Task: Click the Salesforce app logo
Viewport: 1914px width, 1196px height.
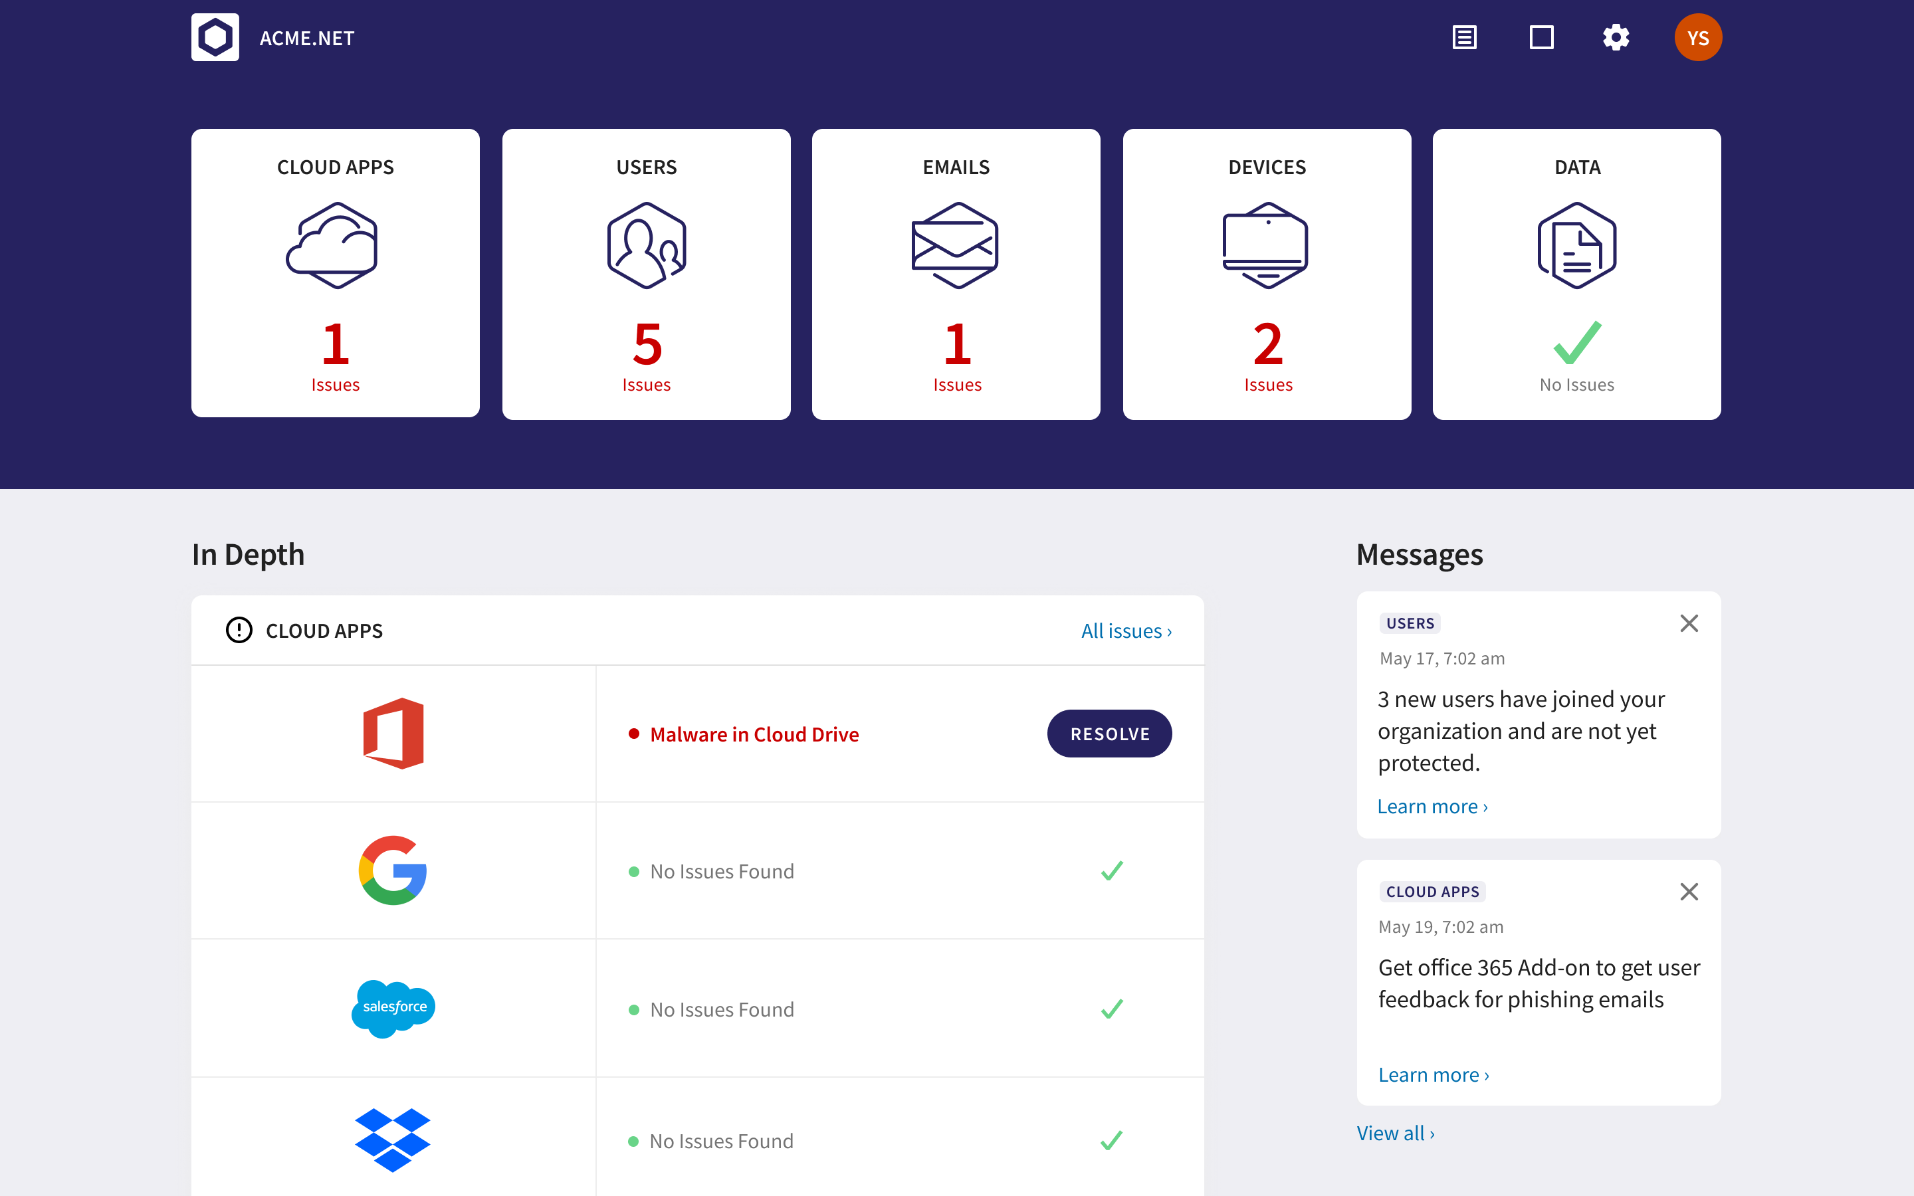Action: coord(393,1008)
